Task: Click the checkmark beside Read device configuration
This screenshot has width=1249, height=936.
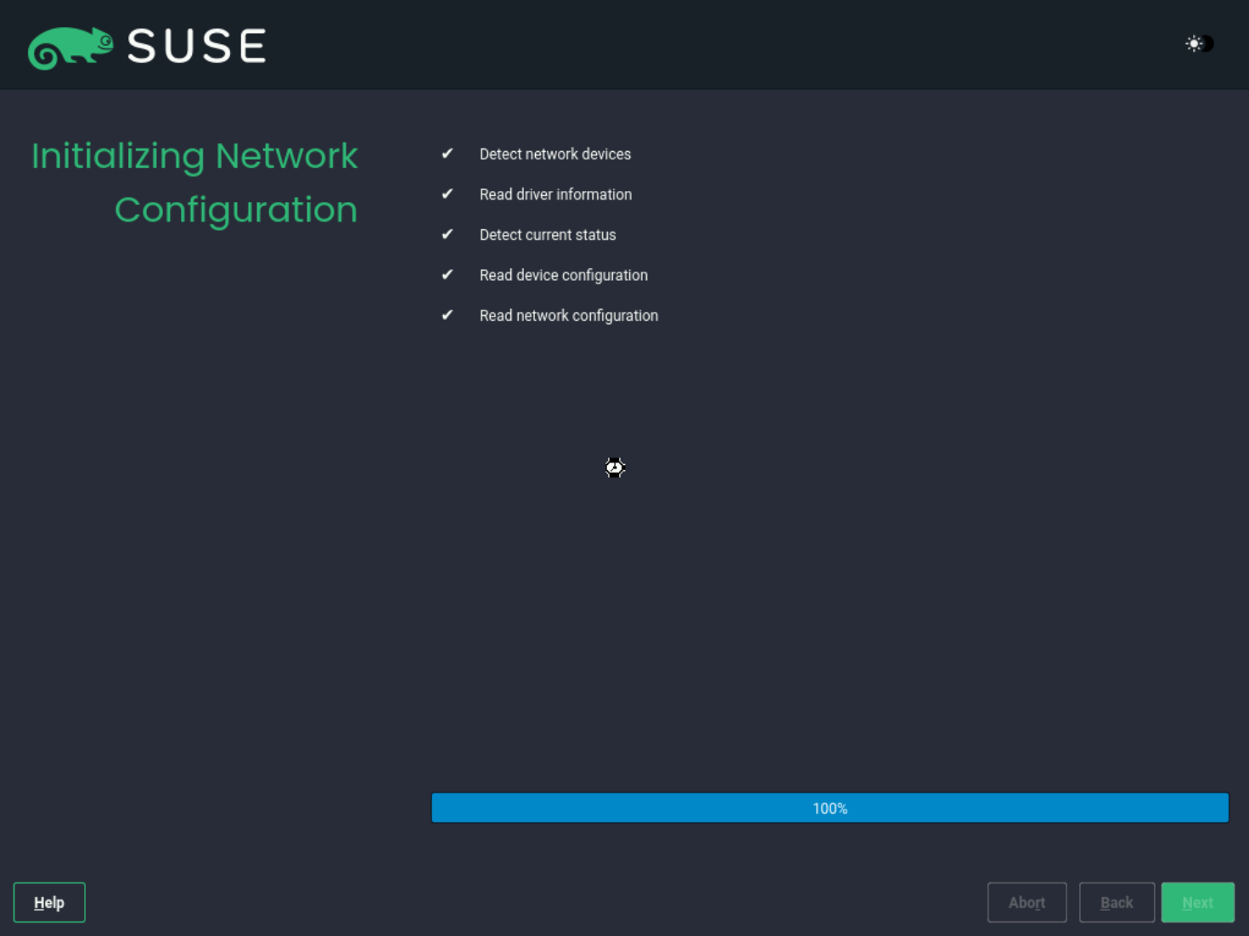Action: pyautogui.click(x=447, y=275)
